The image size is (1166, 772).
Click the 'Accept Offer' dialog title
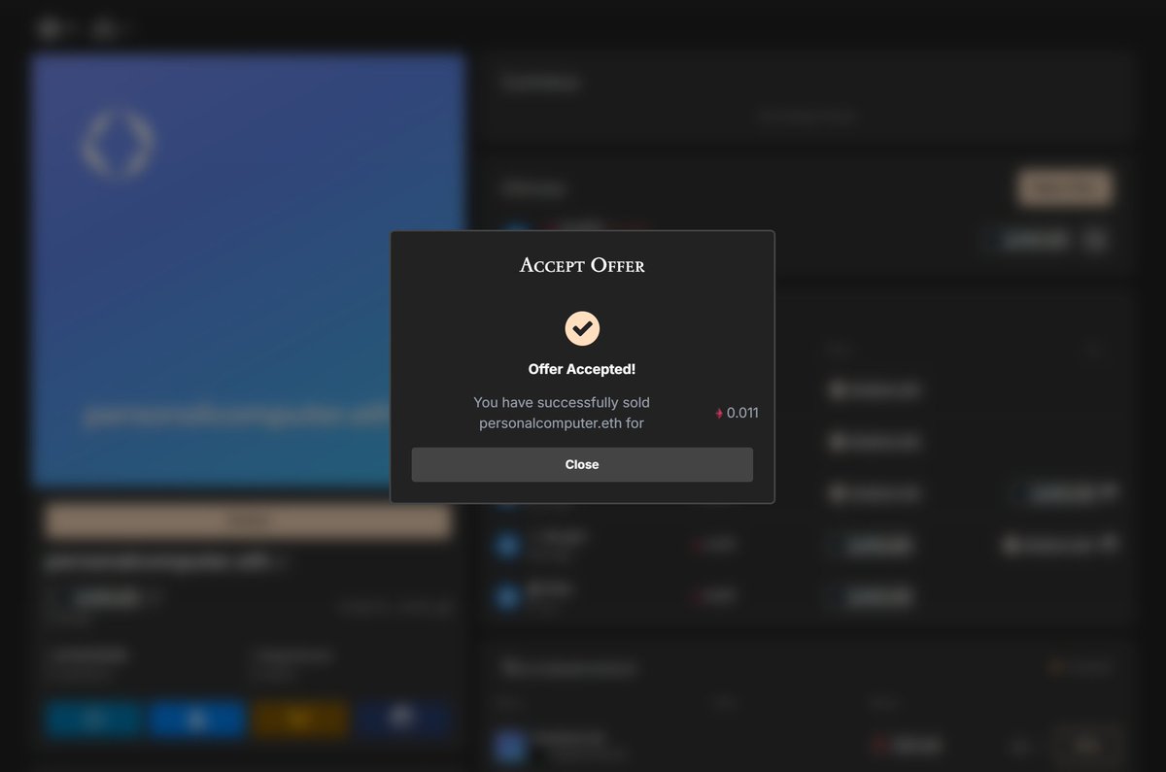tap(582, 265)
